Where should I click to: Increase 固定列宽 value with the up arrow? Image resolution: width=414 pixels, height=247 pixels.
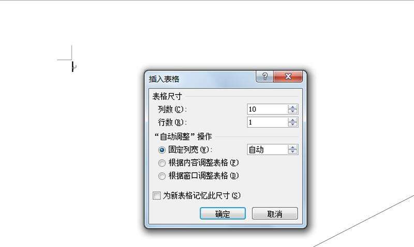[x=292, y=147]
